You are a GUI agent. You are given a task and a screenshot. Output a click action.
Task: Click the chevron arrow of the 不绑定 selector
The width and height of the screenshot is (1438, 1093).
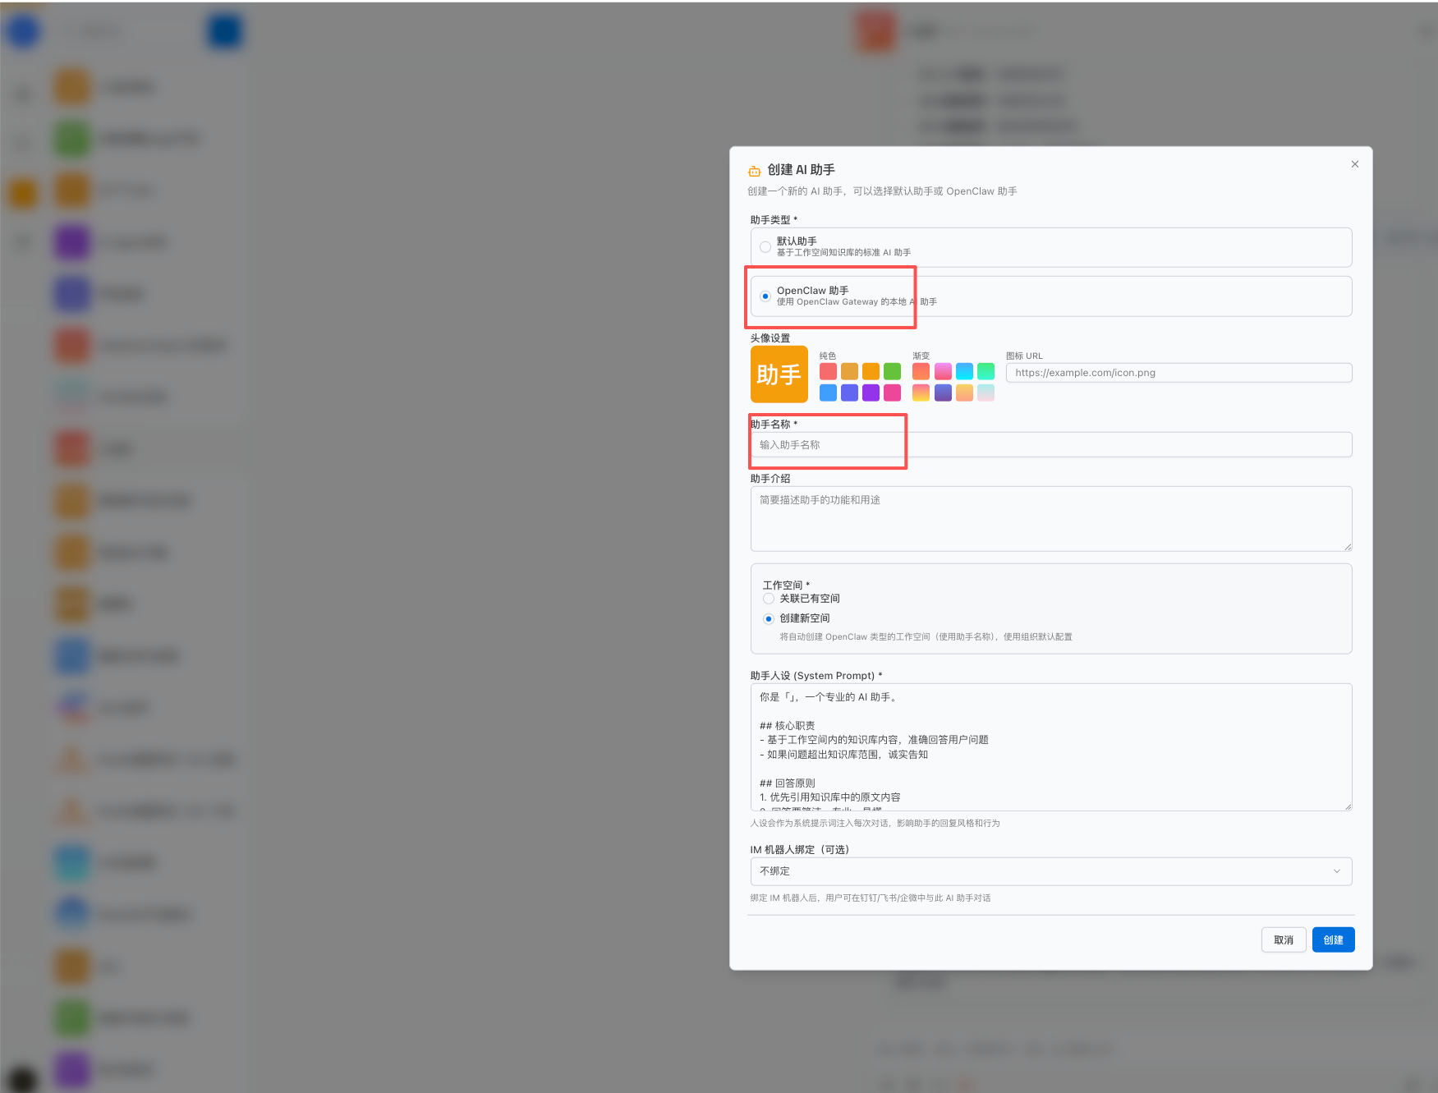coord(1336,871)
